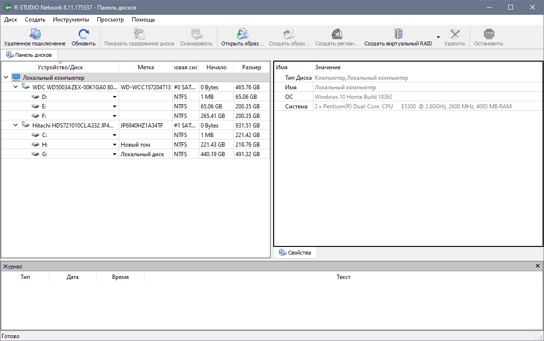Click the Локальный диск label cell
544x341 pixels.
point(142,154)
